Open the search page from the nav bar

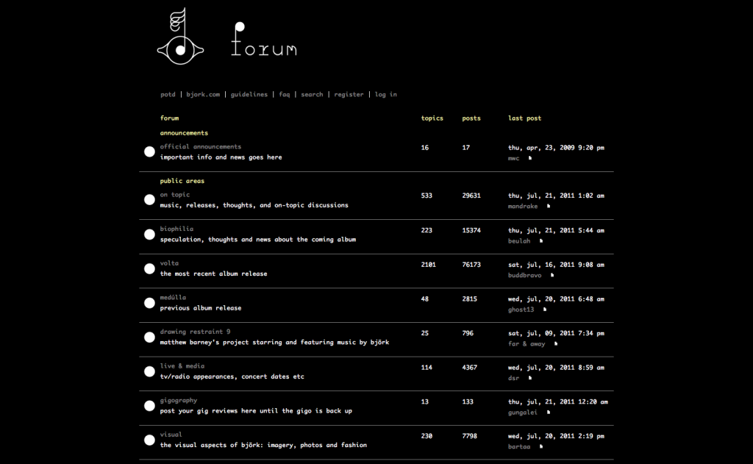(312, 95)
